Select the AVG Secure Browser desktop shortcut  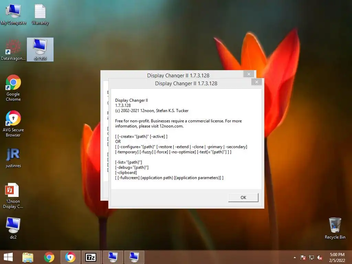point(13,124)
